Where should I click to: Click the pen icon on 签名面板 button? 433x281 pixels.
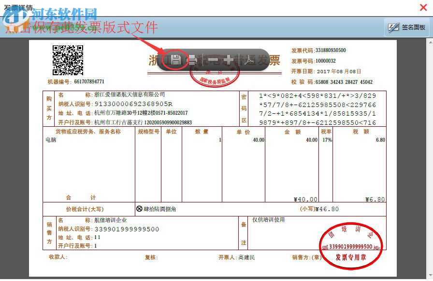(393, 27)
